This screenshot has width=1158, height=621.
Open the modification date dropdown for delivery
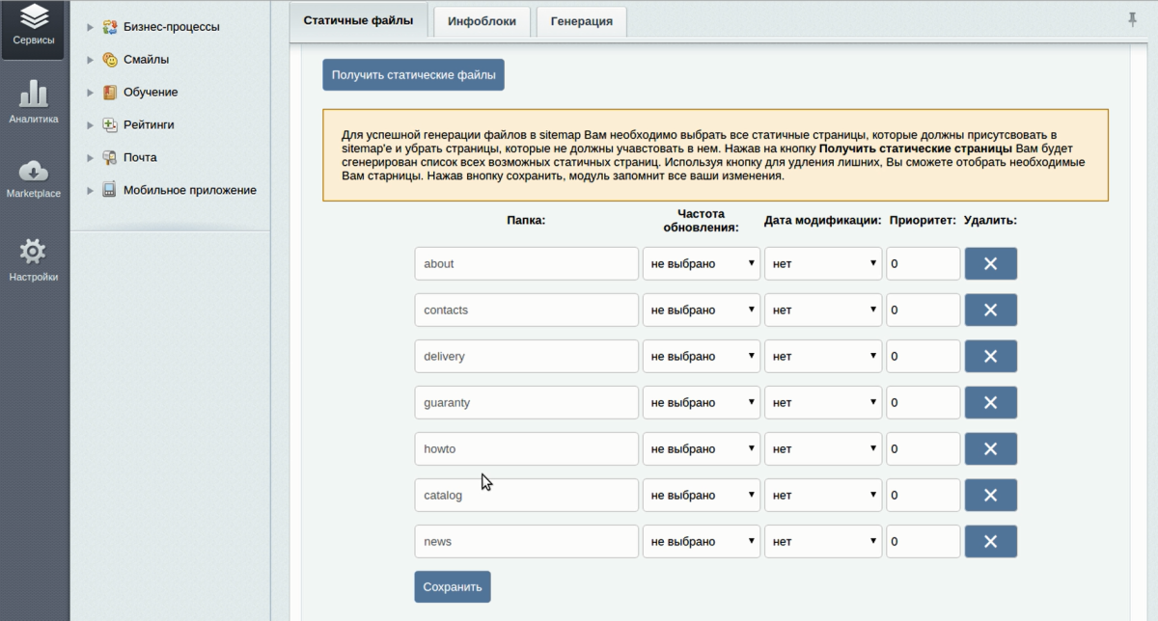pos(823,356)
